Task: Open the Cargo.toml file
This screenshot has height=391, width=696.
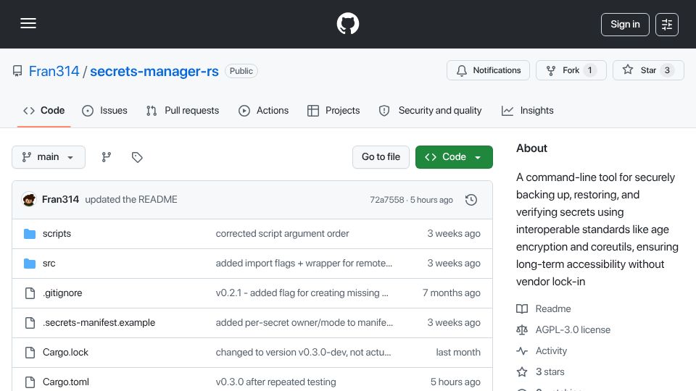Action: (x=66, y=382)
